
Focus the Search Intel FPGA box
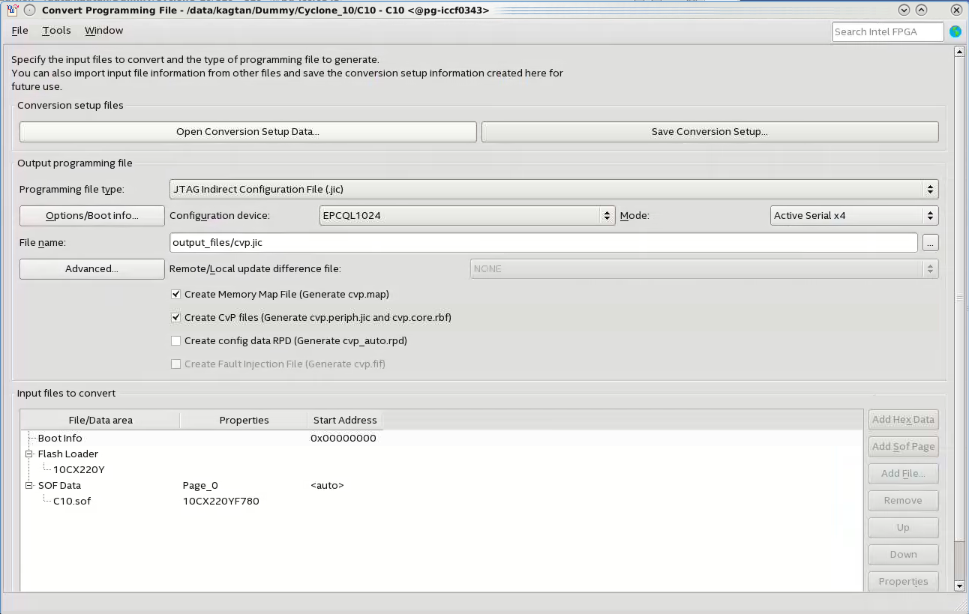pyautogui.click(x=888, y=31)
